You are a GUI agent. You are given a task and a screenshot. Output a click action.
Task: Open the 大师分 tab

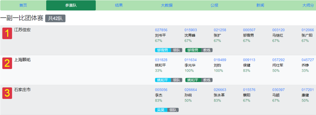click(308, 6)
